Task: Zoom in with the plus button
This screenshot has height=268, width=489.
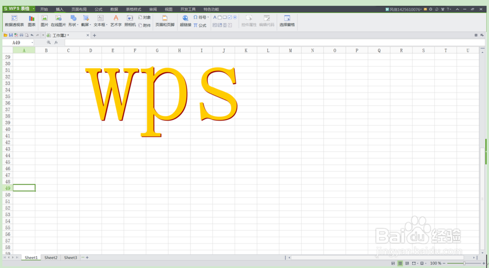Action: pos(484,263)
